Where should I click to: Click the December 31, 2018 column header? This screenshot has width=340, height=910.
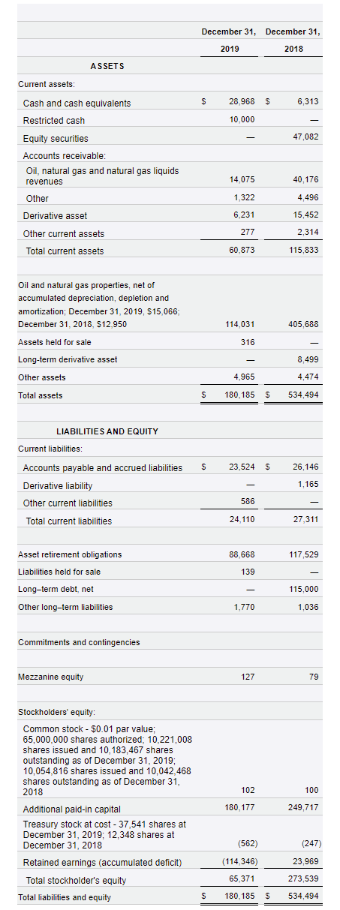(293, 41)
